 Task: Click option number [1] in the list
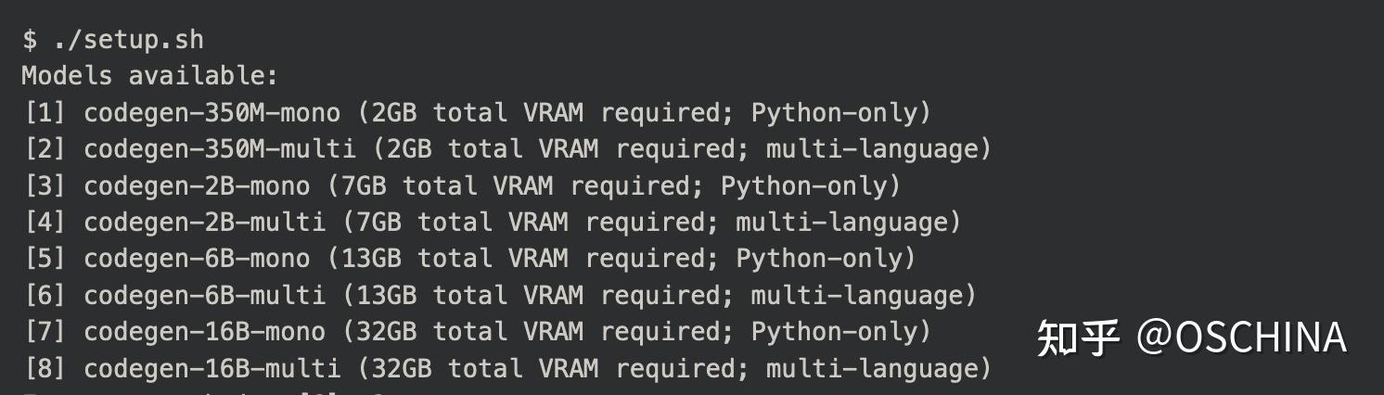[x=45, y=113]
